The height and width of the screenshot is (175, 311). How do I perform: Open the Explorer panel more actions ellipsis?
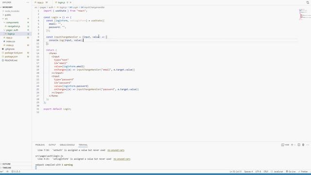pos(28,2)
